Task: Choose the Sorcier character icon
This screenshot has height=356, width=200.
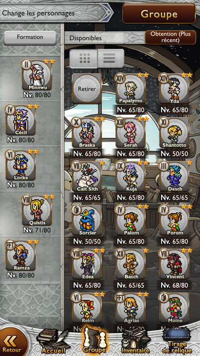Action: pyautogui.click(x=87, y=220)
